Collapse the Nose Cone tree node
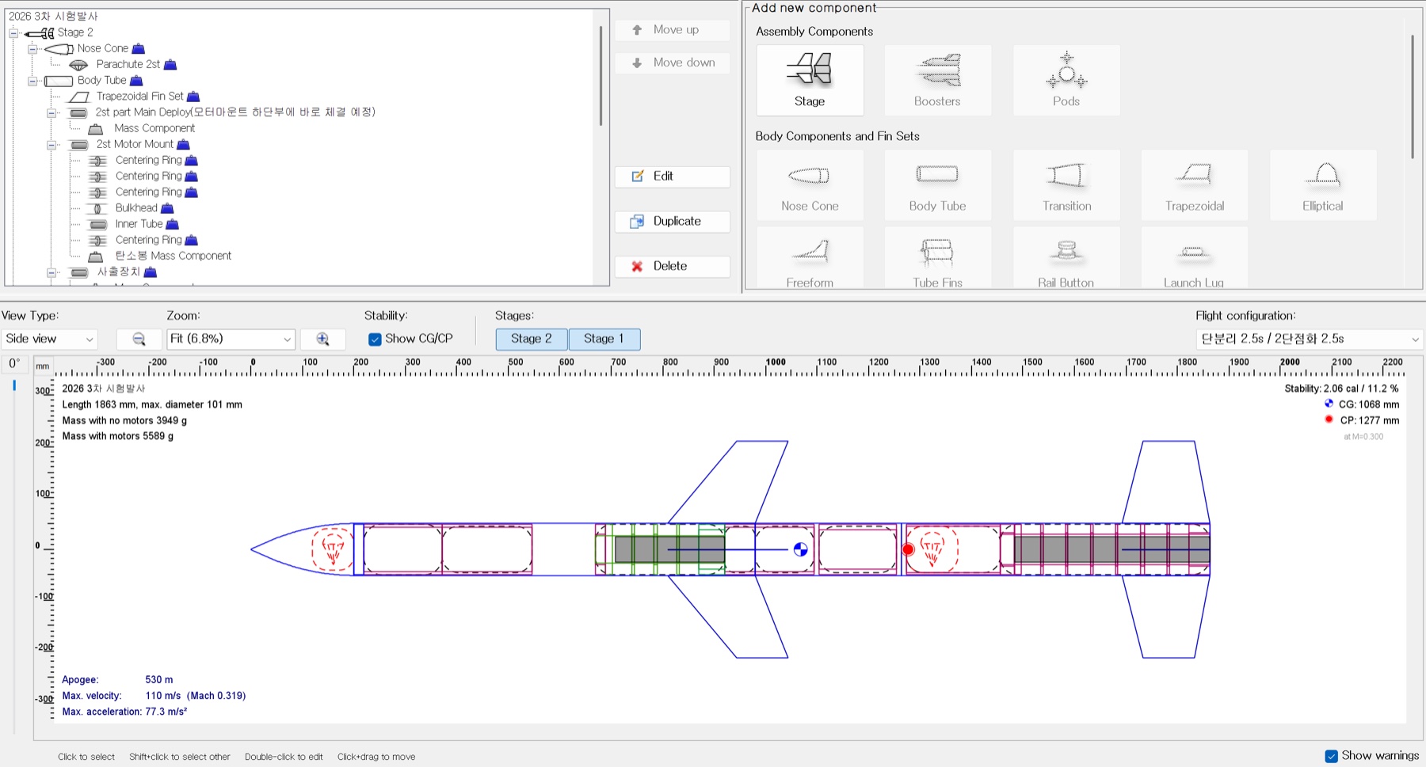The height and width of the screenshot is (767, 1426). [x=32, y=49]
